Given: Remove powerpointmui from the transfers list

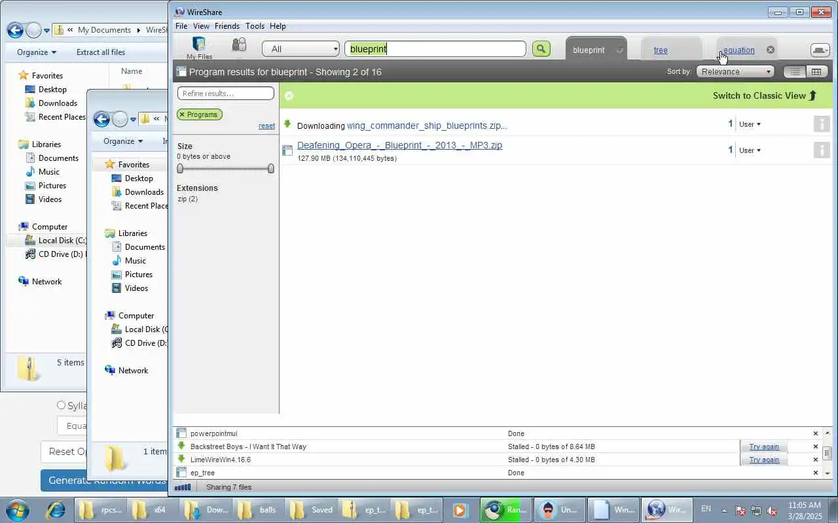Looking at the screenshot, I should (x=816, y=433).
